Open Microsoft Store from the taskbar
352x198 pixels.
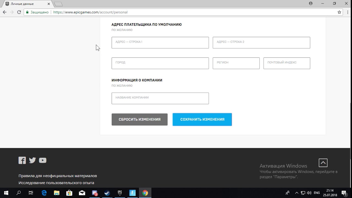click(69, 193)
